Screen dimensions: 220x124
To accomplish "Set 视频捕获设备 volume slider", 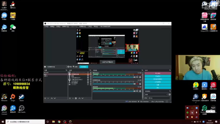I will click(x=114, y=84).
